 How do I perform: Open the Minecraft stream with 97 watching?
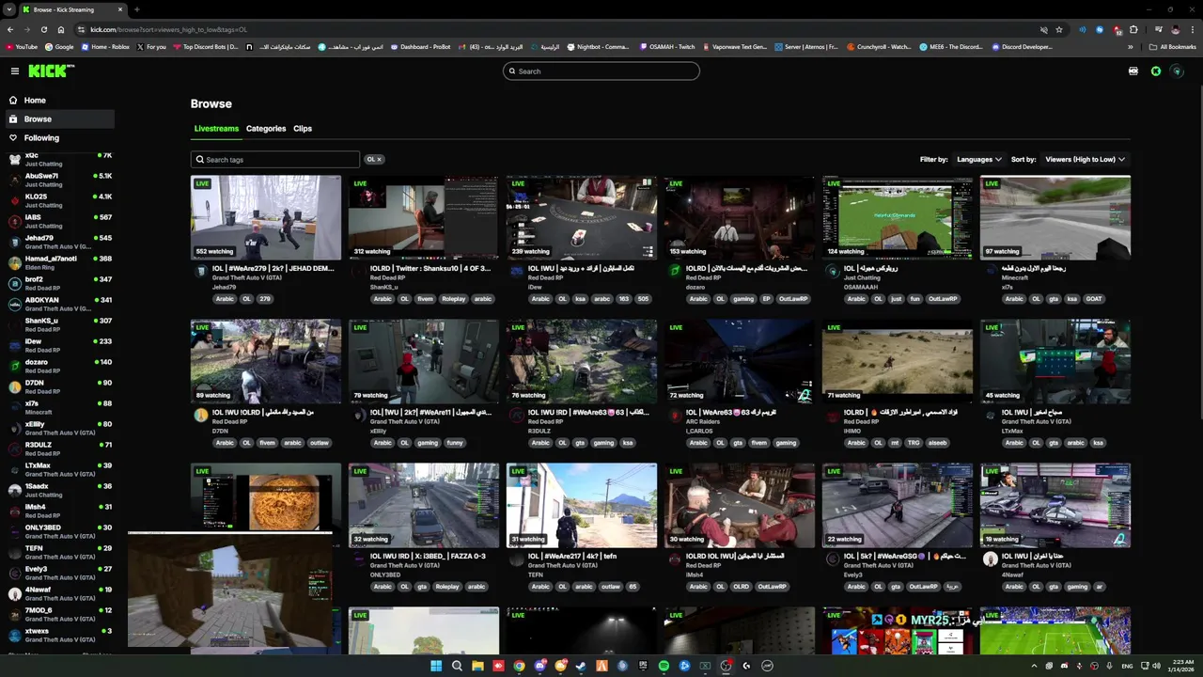point(1055,217)
